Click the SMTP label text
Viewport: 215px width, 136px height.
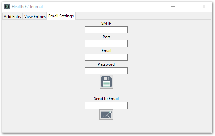(106, 23)
